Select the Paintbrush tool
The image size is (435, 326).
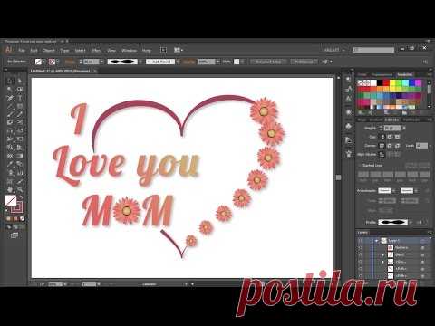tap(10, 114)
